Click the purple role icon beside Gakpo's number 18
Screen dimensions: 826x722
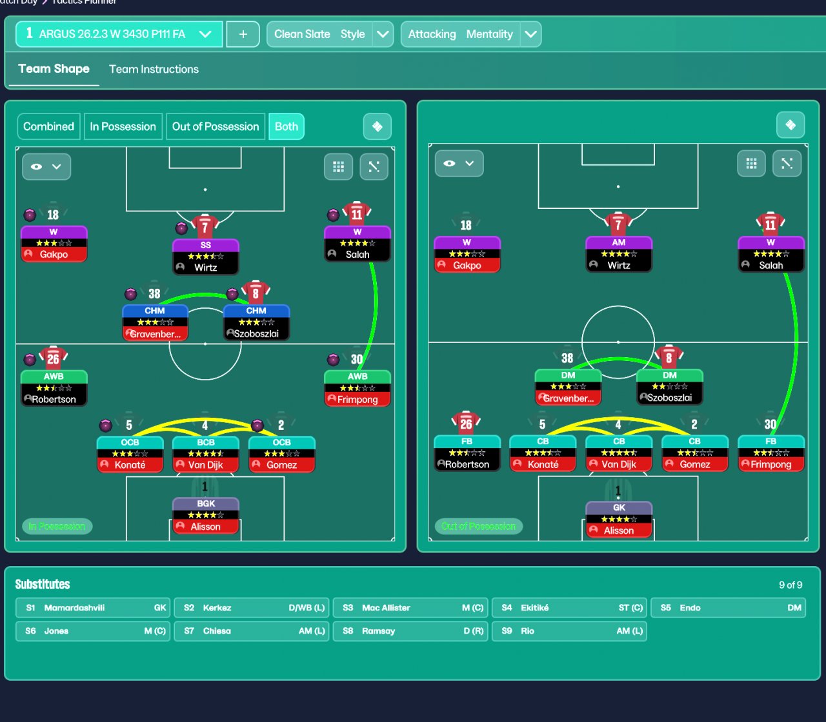30,215
